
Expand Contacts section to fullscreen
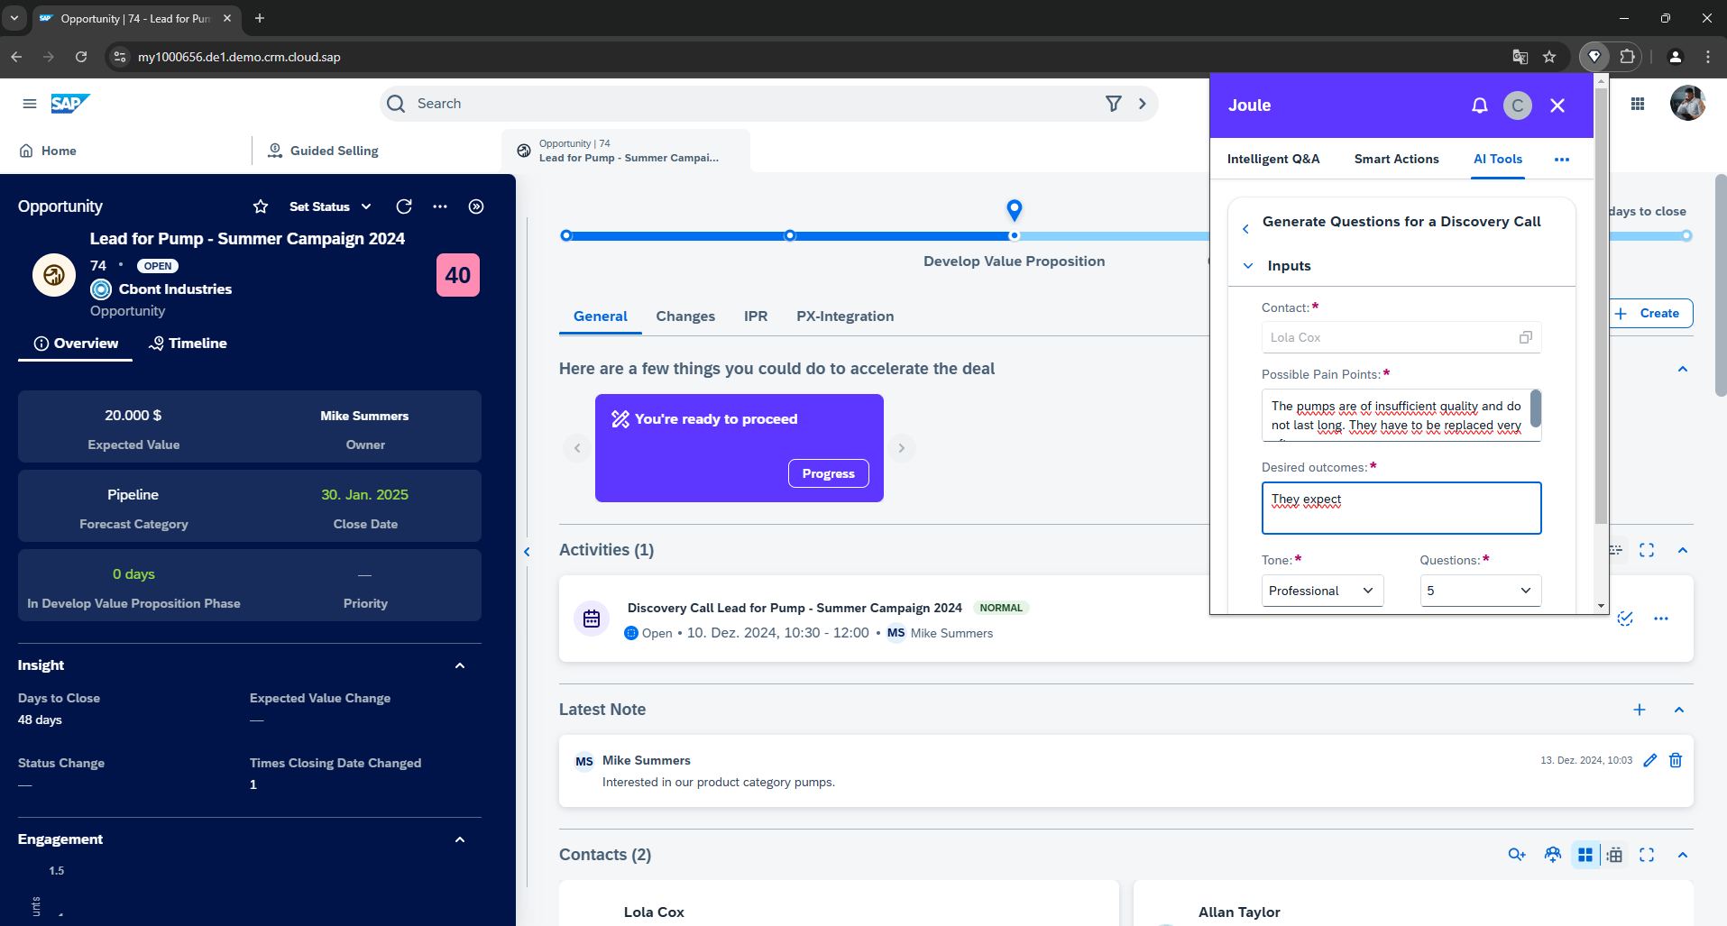tap(1647, 855)
